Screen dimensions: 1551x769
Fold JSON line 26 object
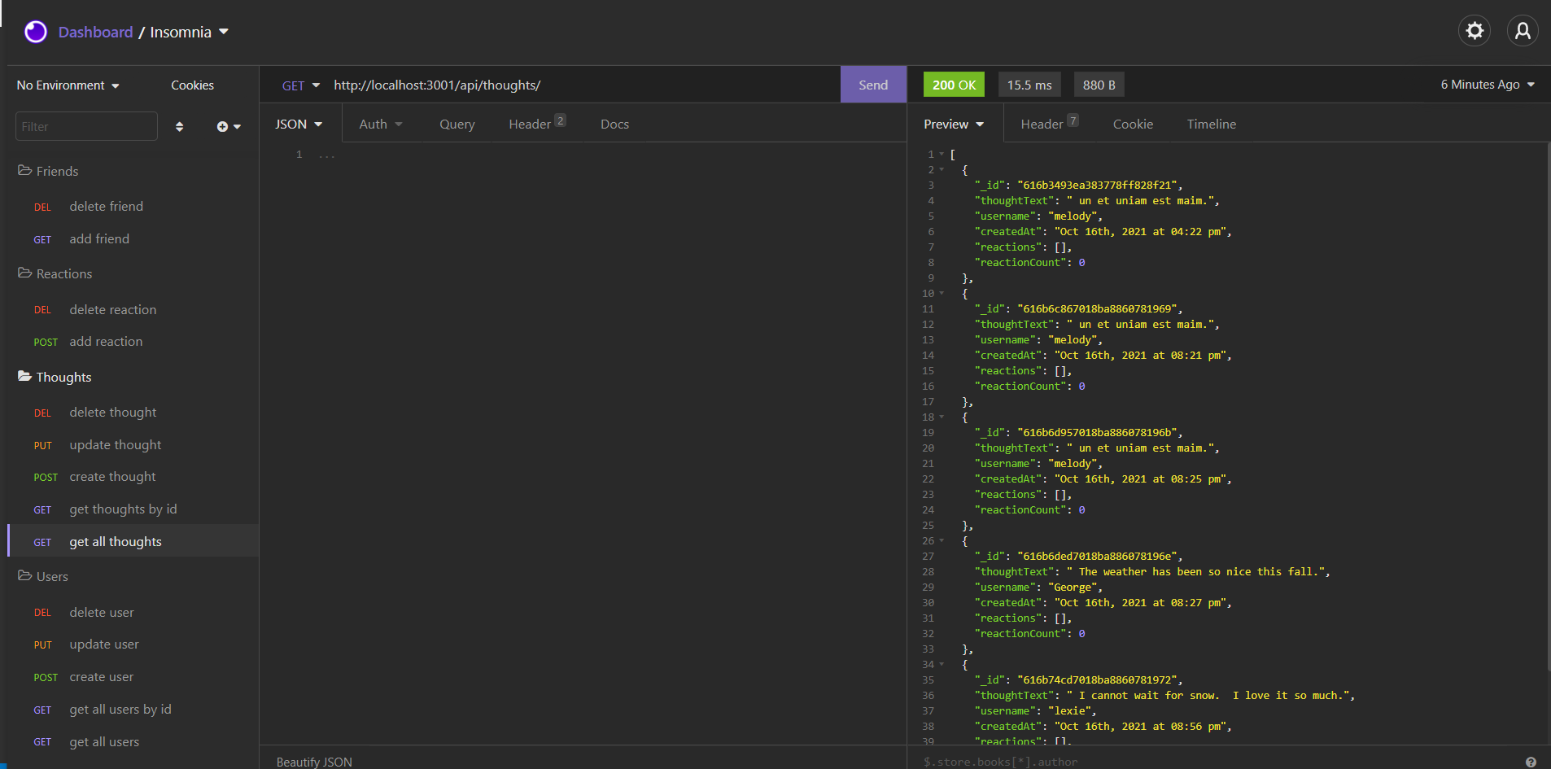point(942,541)
